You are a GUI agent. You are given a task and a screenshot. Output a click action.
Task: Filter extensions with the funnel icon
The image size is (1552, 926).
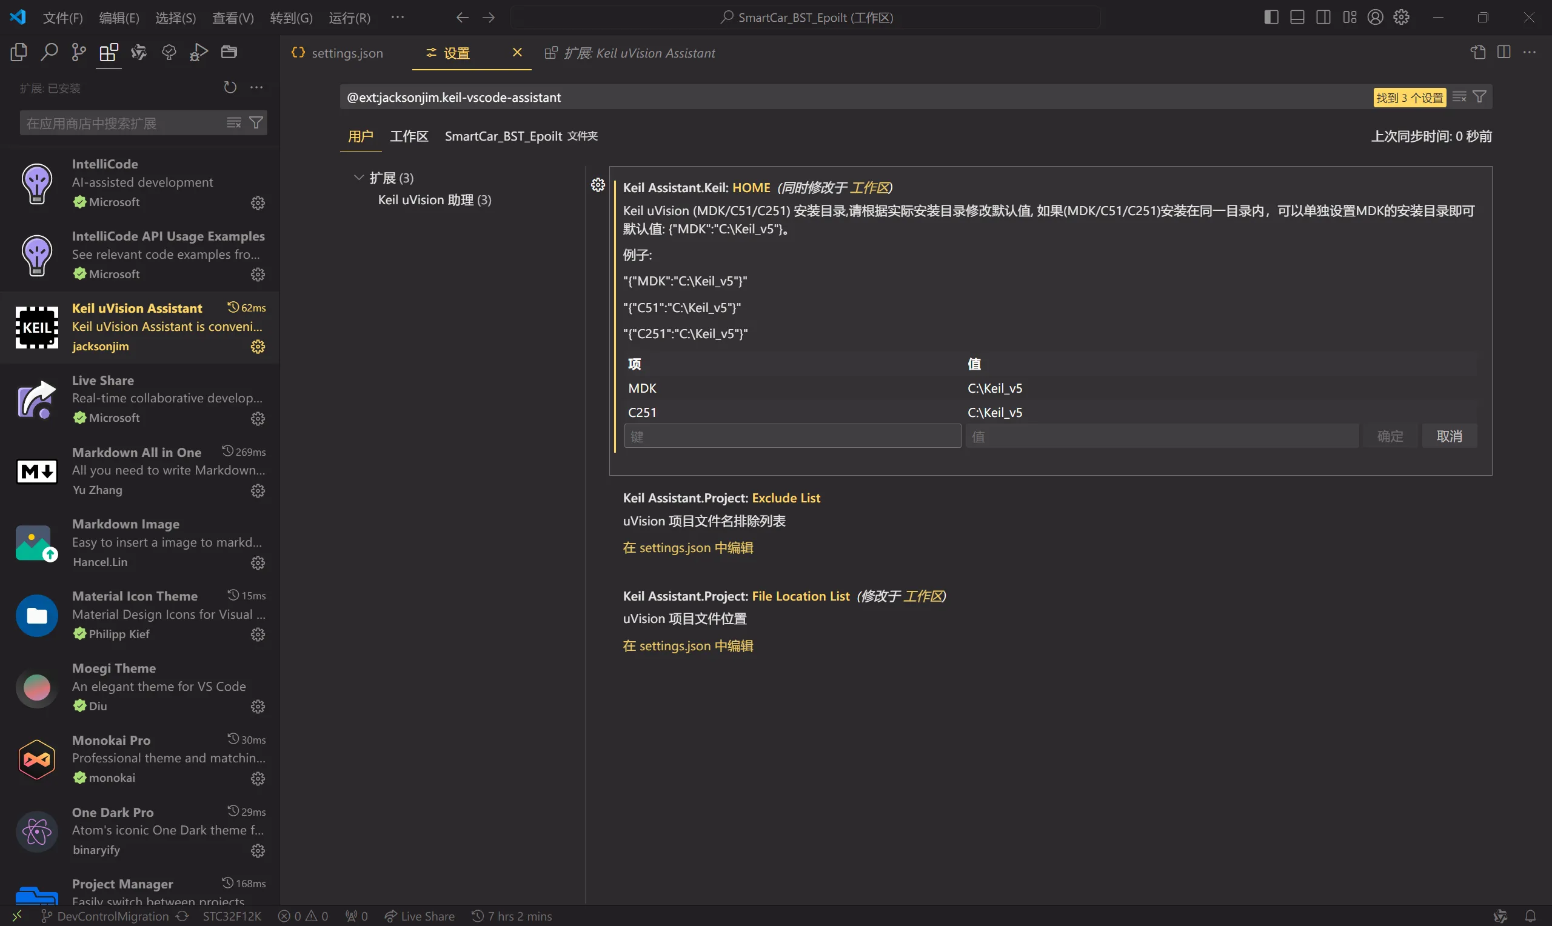pyautogui.click(x=256, y=123)
